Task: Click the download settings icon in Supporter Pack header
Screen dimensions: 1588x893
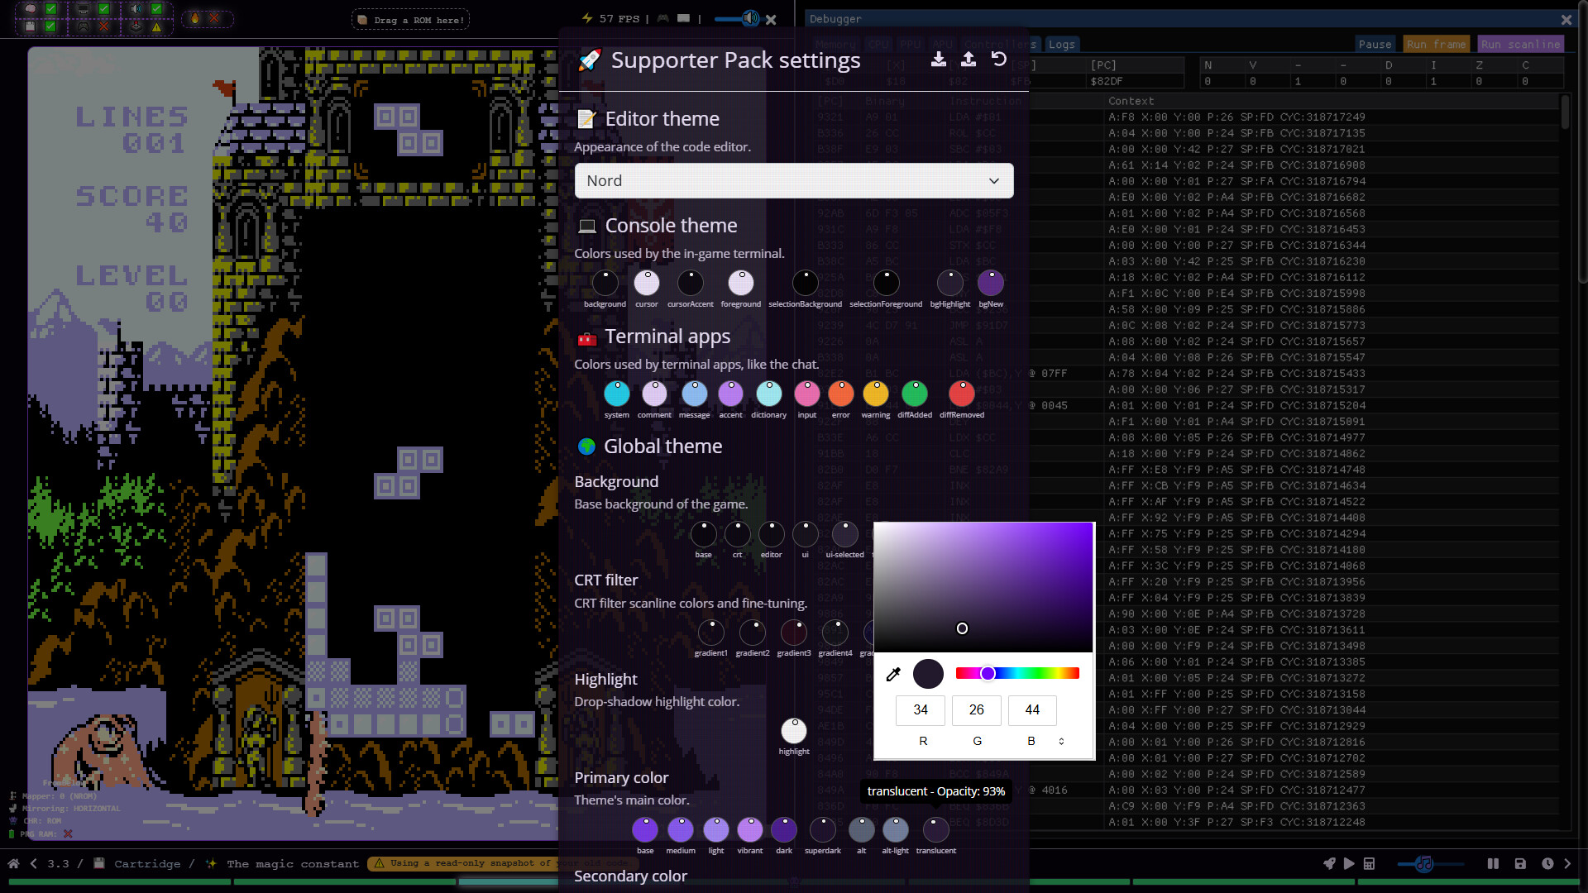Action: 939,60
